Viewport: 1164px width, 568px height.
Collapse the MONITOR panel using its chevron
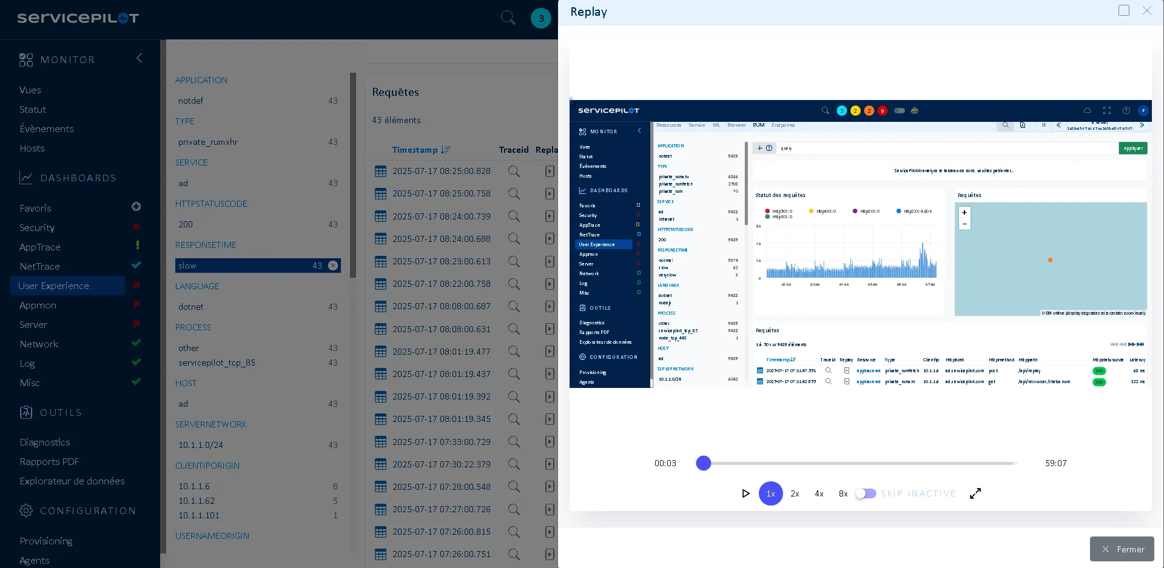(139, 58)
